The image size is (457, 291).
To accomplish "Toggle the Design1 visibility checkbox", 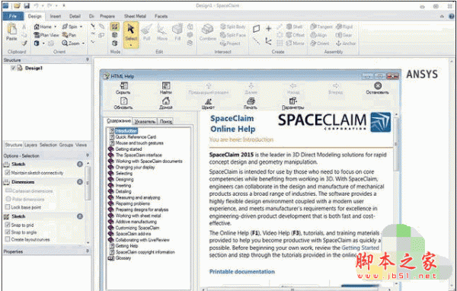I will [13, 68].
